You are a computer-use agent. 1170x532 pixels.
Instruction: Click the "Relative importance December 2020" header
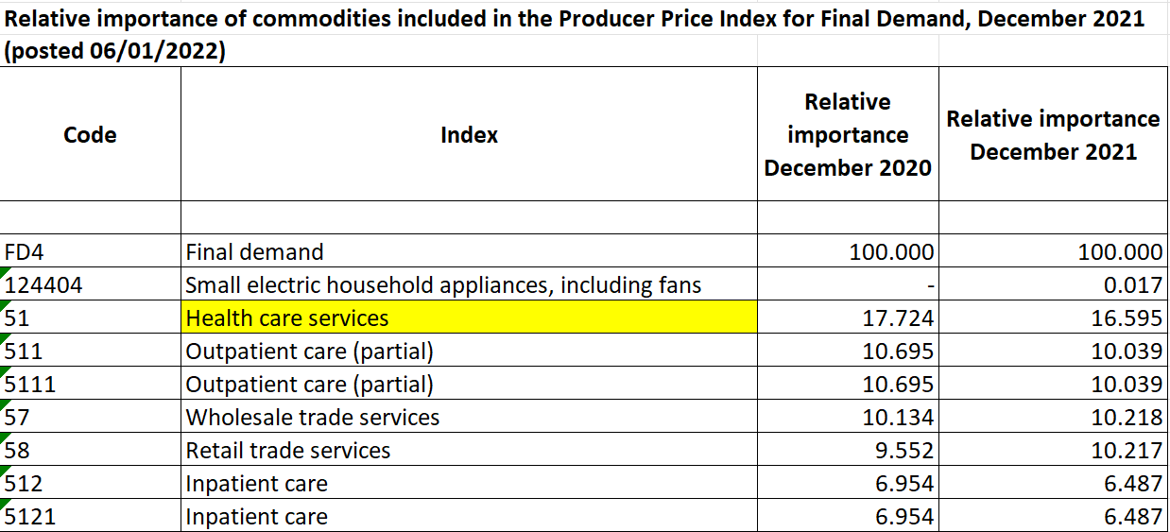coord(848,135)
